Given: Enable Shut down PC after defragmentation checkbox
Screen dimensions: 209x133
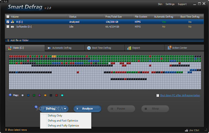Looking at the screenshot, I should (x=158, y=95).
